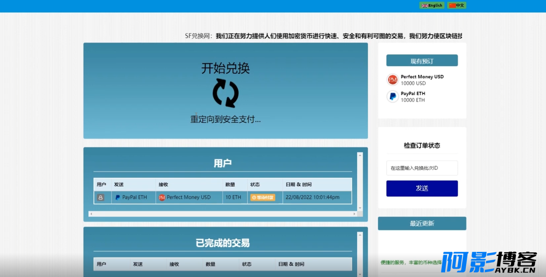Image resolution: width=546 pixels, height=277 pixels.
Task: Click the down arrow of the 用户 panel scrollbar
Action: 360,208
